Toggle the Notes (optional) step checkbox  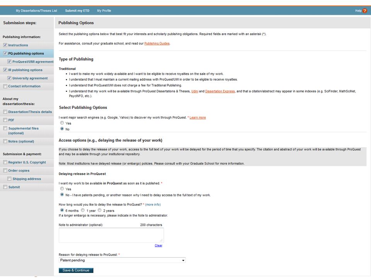coord(5,141)
